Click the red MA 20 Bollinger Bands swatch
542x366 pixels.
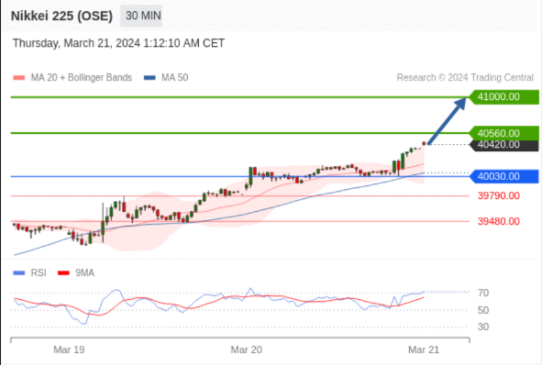coord(19,78)
